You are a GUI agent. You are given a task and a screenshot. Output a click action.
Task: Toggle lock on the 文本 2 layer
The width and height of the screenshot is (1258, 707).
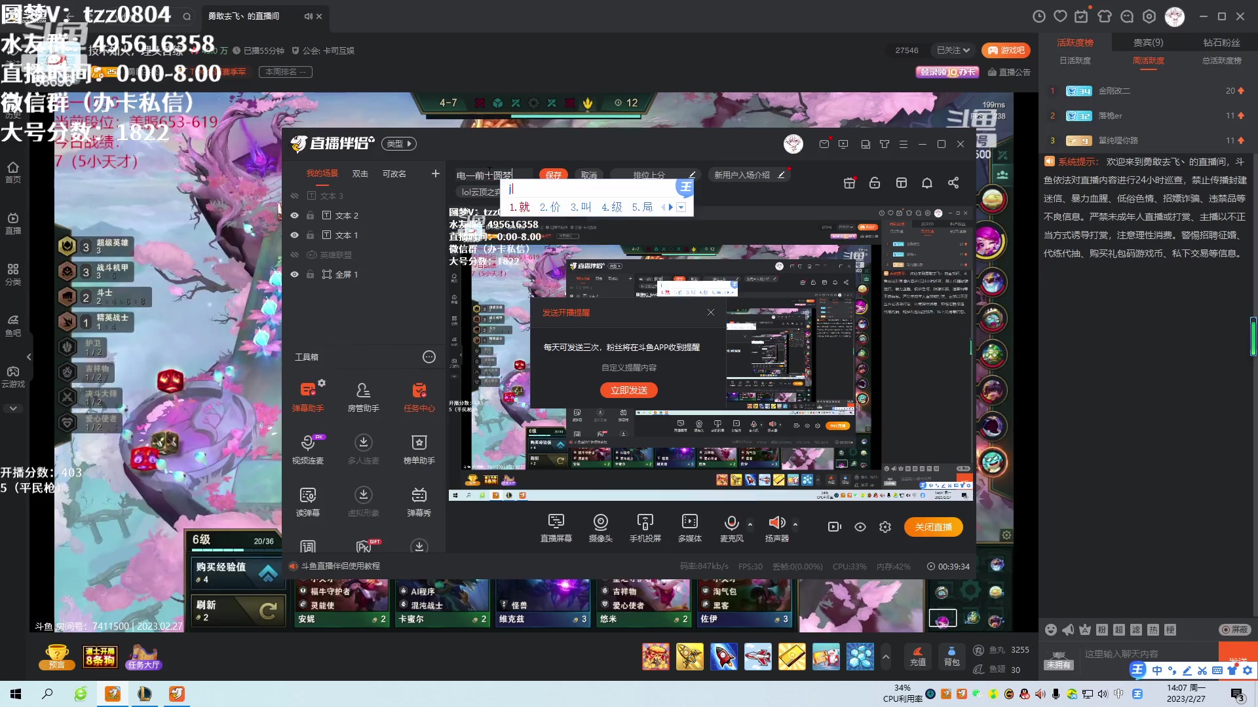[x=311, y=215]
